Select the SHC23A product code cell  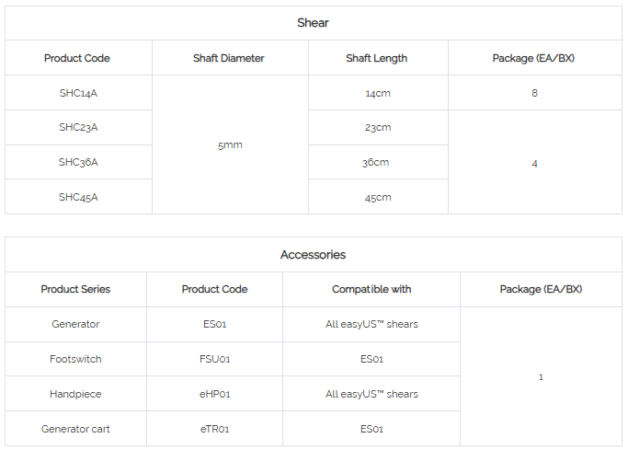coord(78,127)
